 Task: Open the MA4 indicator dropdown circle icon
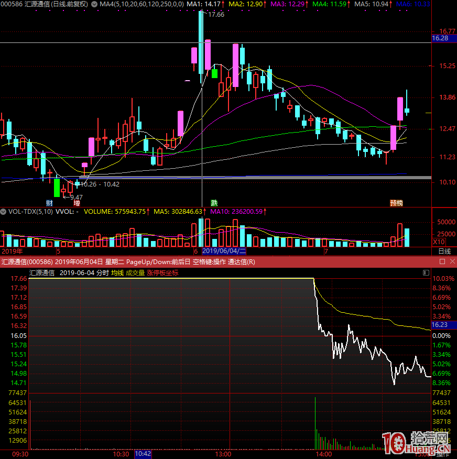[94, 4]
